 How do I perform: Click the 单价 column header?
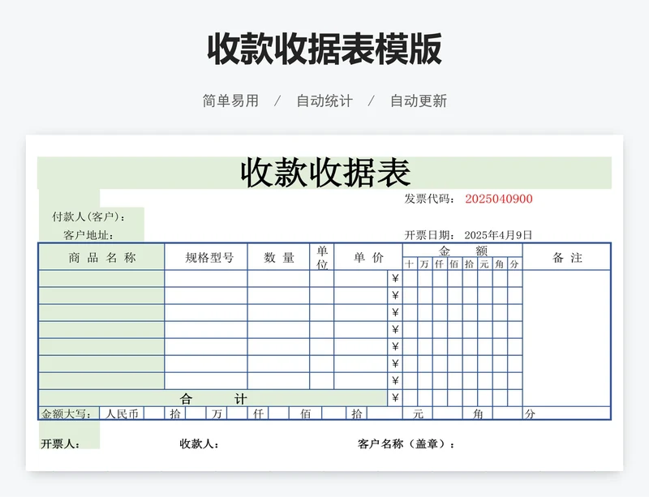coord(368,257)
